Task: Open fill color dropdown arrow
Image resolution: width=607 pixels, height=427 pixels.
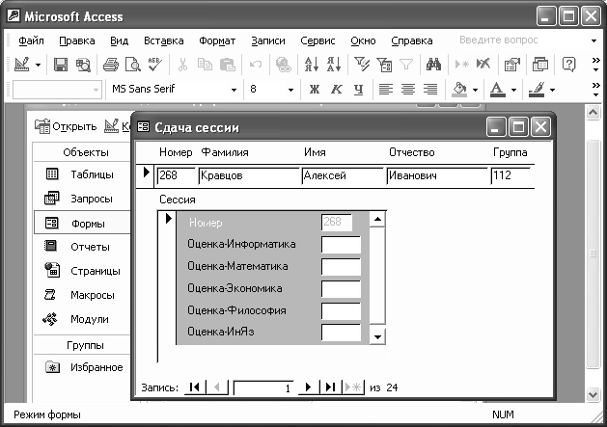Action: point(475,90)
